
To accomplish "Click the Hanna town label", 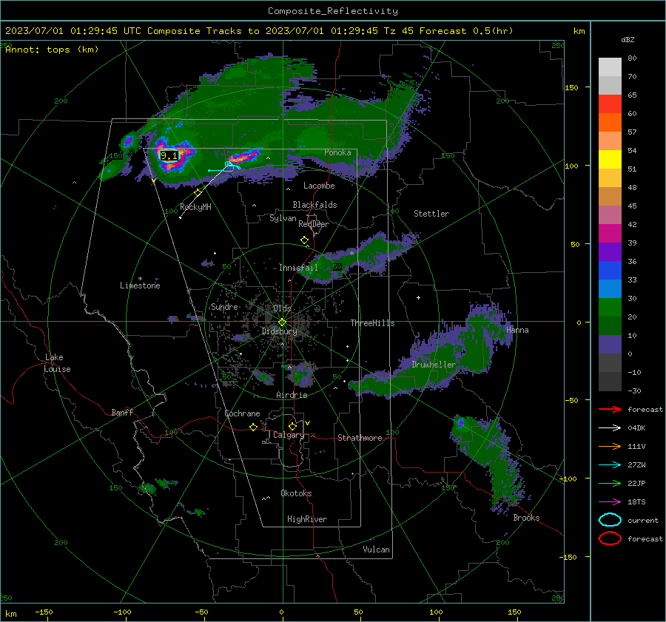I will [517, 330].
